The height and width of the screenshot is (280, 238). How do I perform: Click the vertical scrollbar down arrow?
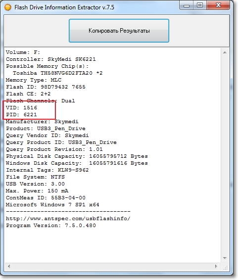click(225, 258)
